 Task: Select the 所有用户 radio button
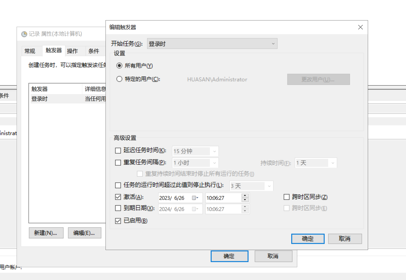(119, 66)
